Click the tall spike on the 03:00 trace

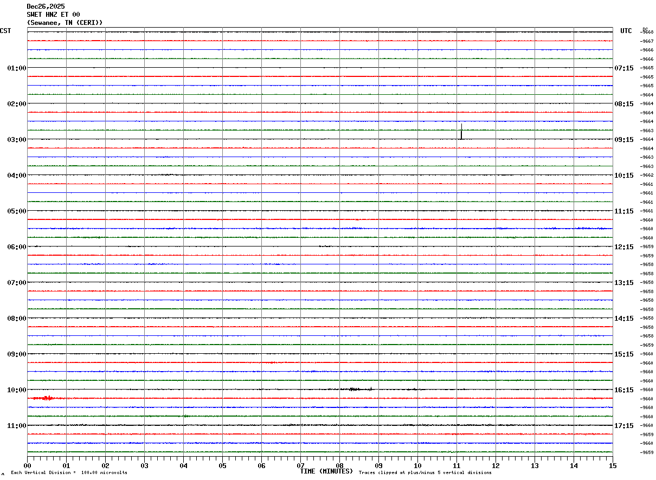click(461, 132)
